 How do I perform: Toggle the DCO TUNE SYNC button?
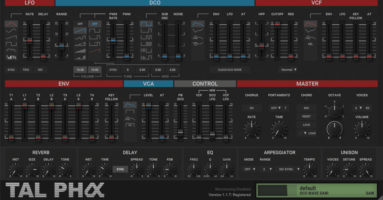(x=113, y=70)
